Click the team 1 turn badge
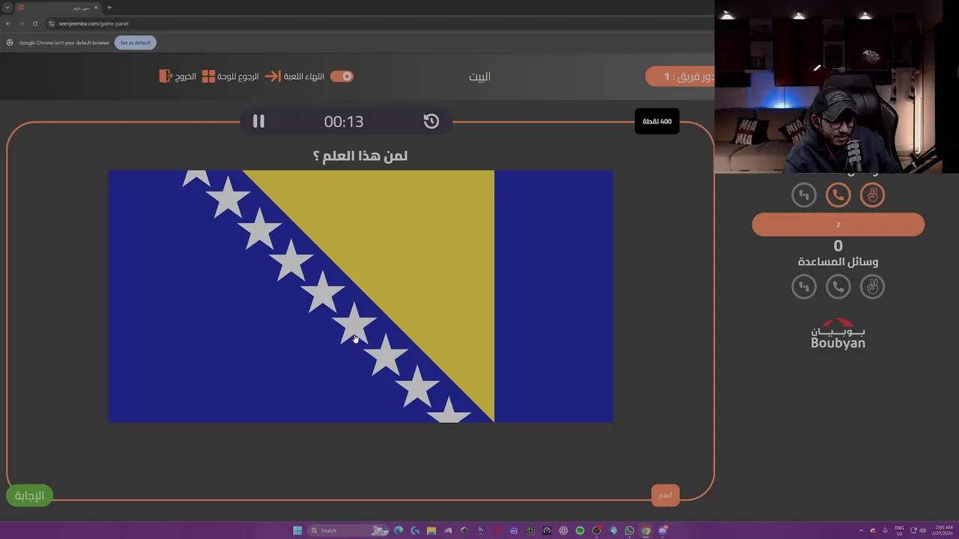 (x=680, y=76)
